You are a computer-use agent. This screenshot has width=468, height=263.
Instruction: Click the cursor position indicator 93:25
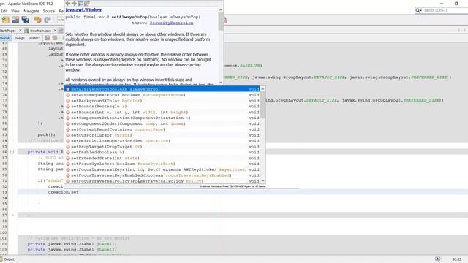coord(456,259)
